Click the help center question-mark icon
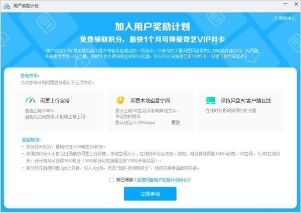Image resolution: width=301 pixels, height=213 pixels. (x=275, y=18)
